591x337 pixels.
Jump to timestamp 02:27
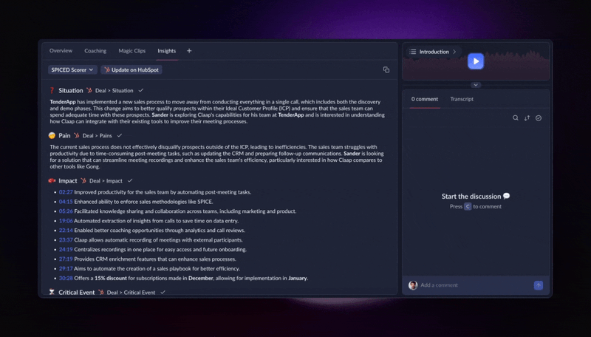[x=66, y=192]
